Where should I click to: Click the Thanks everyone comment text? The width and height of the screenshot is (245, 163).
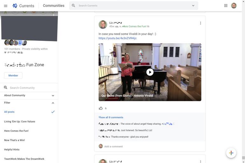point(130,137)
